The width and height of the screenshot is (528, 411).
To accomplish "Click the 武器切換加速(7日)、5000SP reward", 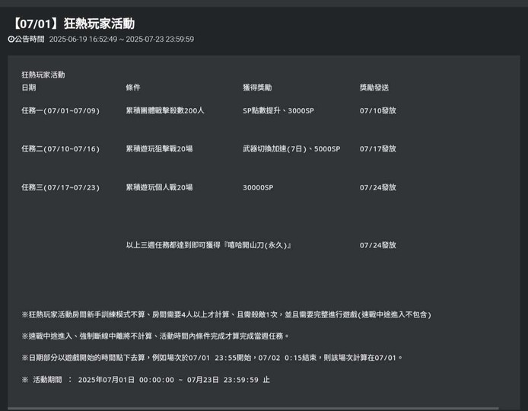I will [x=291, y=149].
